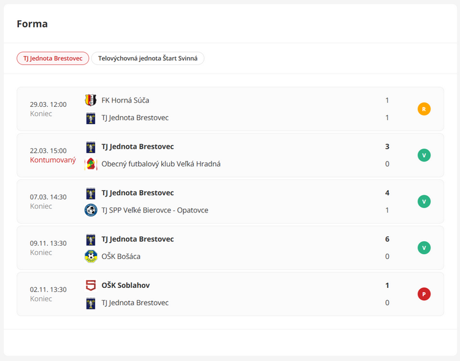
Task: Click Brestovec score 6 against Bošáca
Action: pyautogui.click(x=387, y=239)
